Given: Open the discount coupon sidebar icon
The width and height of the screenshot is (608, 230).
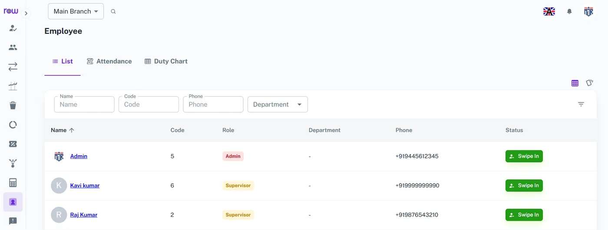Looking at the screenshot, I should [13, 144].
